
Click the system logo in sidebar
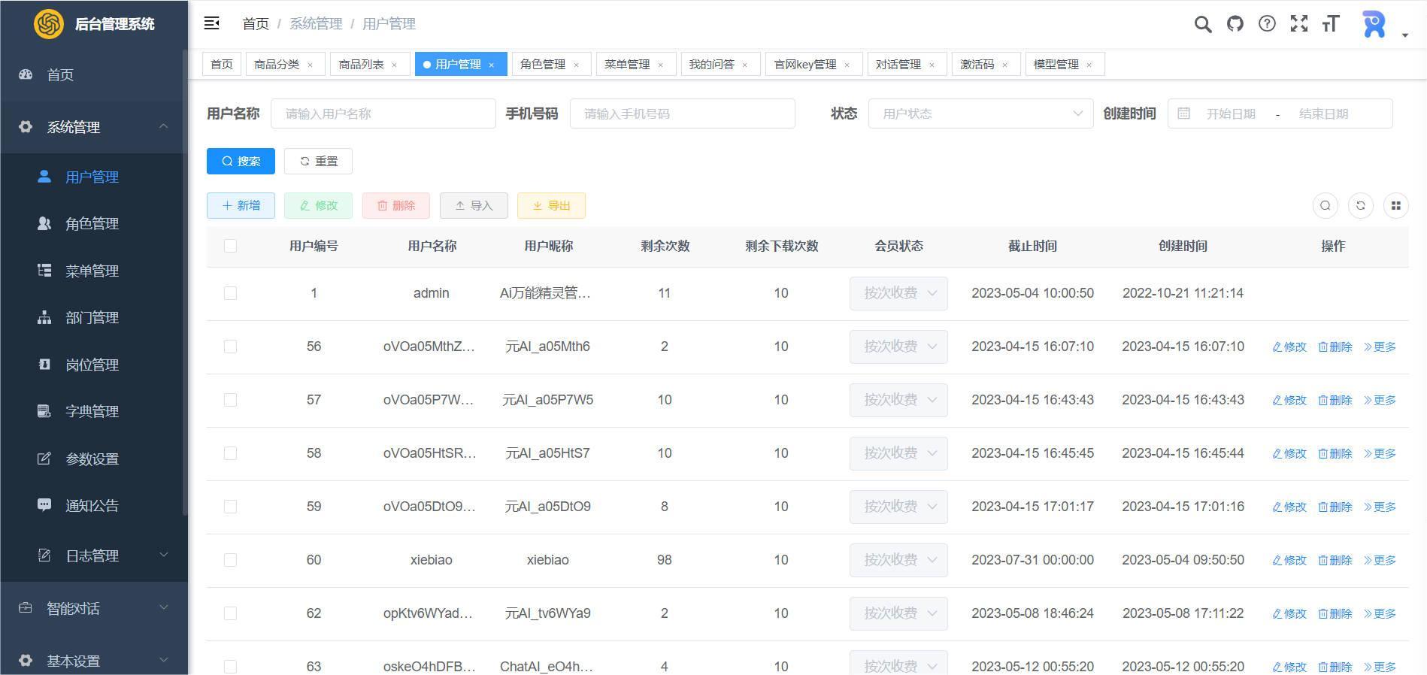[48, 24]
